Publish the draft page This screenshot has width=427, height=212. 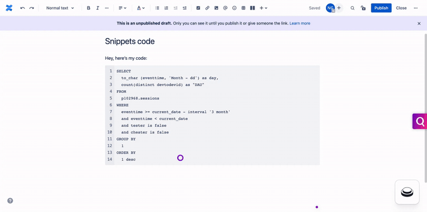(x=381, y=8)
